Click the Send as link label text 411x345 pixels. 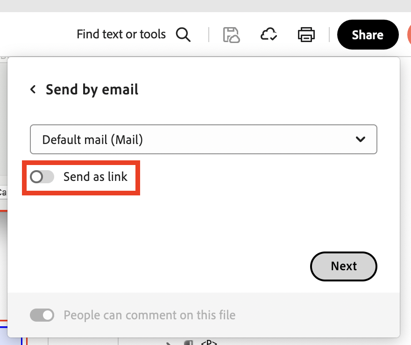[95, 177]
